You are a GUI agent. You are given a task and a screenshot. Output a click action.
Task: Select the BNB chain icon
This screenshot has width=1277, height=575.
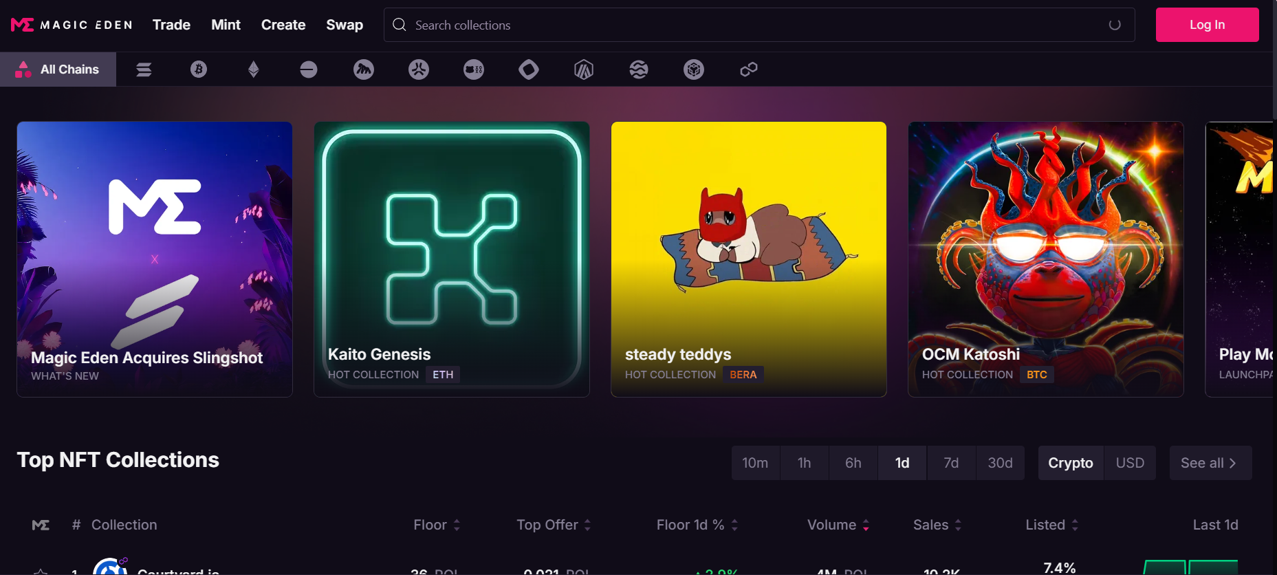pyautogui.click(x=694, y=69)
